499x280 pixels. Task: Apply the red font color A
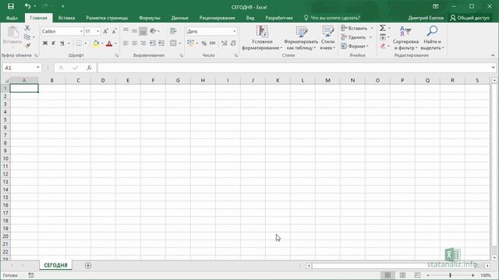[x=109, y=44]
